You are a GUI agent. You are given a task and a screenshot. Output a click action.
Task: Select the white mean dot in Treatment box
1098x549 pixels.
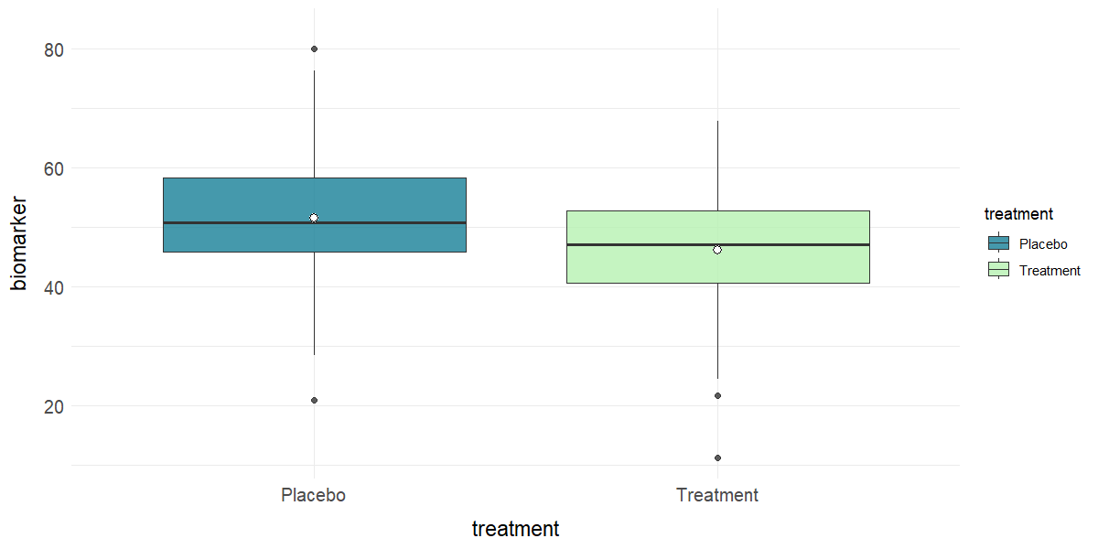pos(717,250)
